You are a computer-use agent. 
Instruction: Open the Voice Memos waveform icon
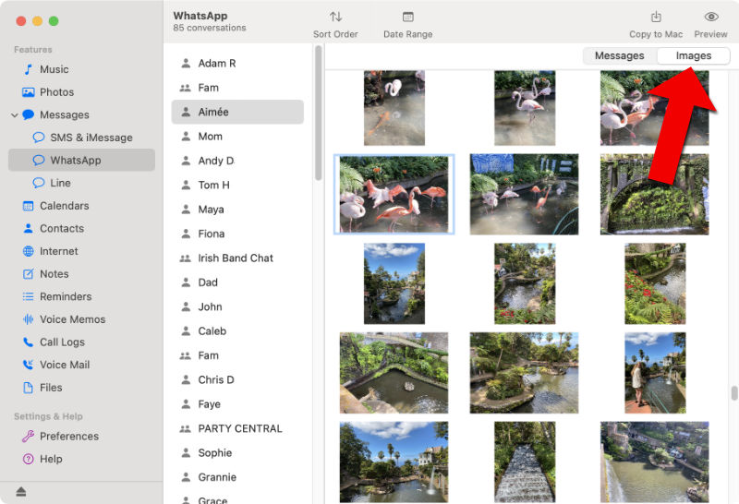tap(29, 319)
